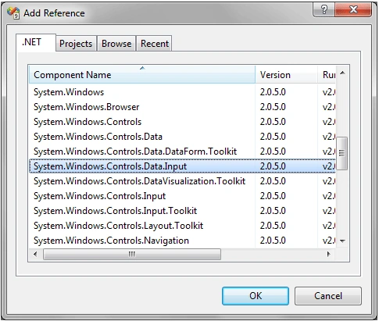This screenshot has height=321, width=379.
Task: Select System.Windows.Controls.Data.Input row
Action: coord(182,166)
